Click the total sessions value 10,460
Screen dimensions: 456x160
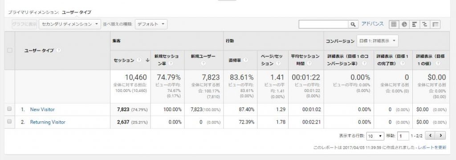tap(136, 77)
